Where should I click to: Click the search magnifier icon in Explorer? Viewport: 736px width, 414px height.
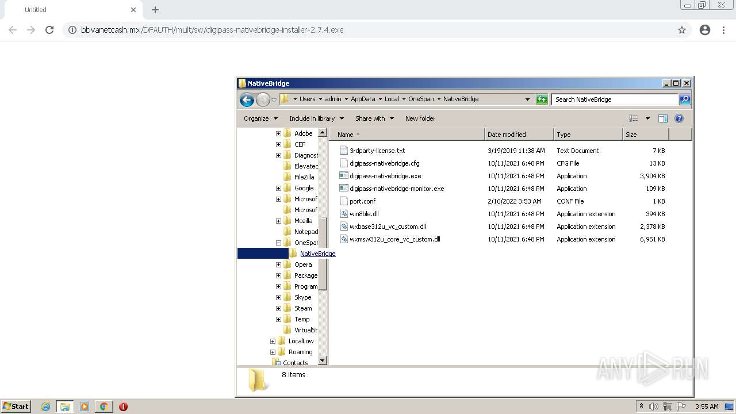pyautogui.click(x=684, y=99)
